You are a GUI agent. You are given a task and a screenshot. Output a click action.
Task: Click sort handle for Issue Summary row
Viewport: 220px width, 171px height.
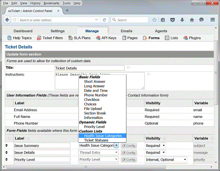[7, 146]
